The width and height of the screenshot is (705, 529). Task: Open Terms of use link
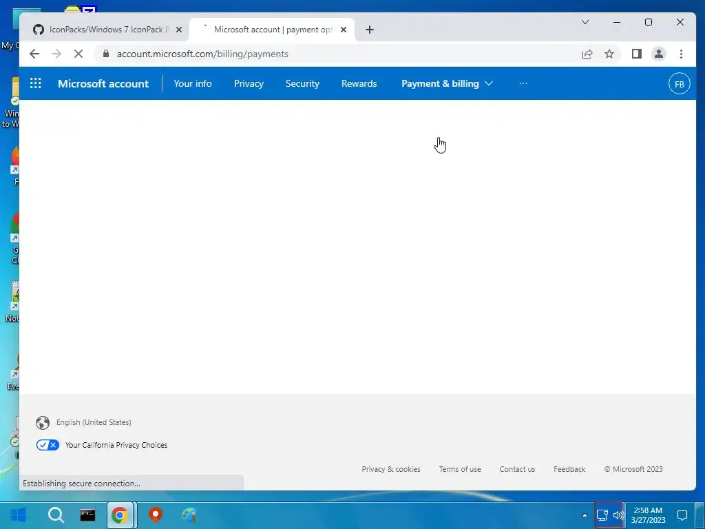(460, 469)
